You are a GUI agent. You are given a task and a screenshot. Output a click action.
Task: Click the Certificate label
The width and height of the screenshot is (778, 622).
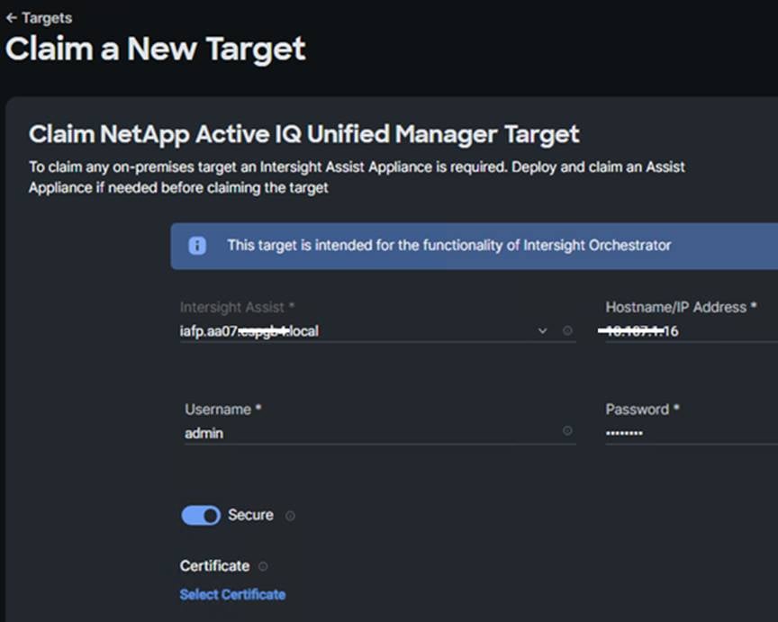point(215,566)
